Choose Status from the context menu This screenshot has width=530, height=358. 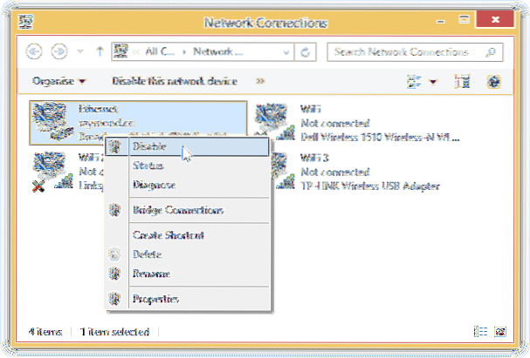click(187, 165)
